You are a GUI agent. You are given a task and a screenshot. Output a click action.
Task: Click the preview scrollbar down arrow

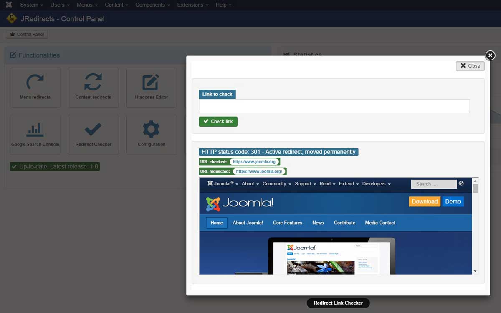click(x=475, y=271)
